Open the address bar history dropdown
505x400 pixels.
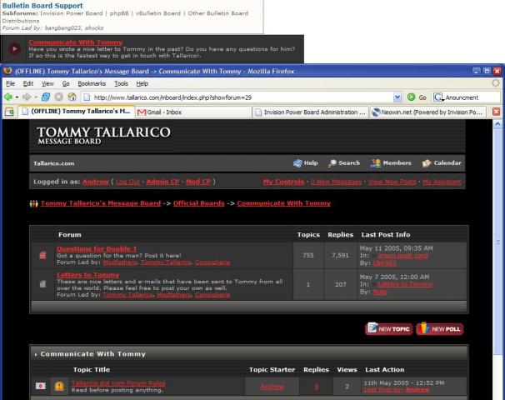[397, 97]
